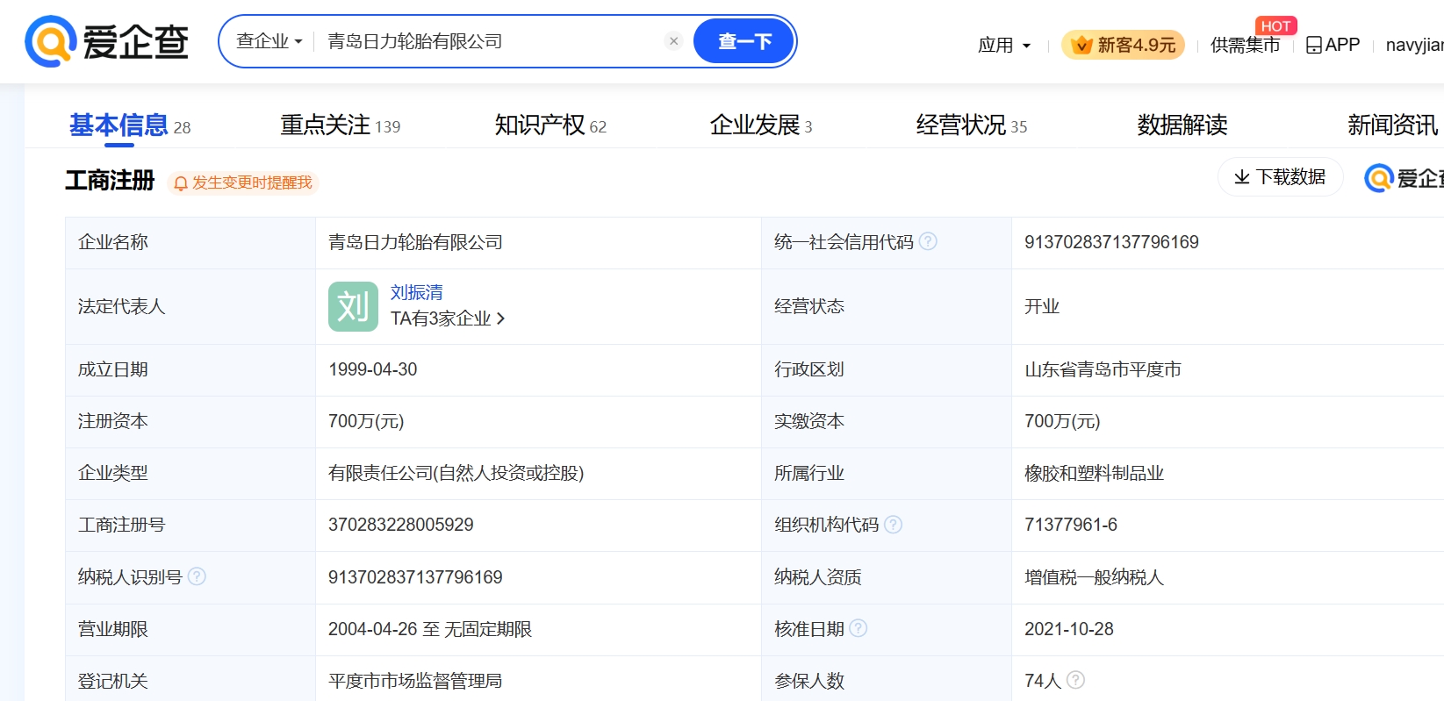Click the help icon beside 核准日期

[x=858, y=628]
